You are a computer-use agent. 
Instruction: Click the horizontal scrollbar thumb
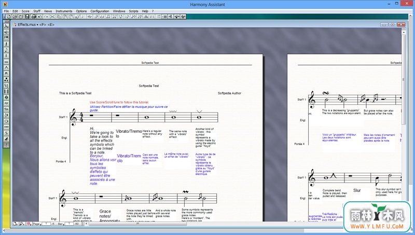[x=137, y=224]
